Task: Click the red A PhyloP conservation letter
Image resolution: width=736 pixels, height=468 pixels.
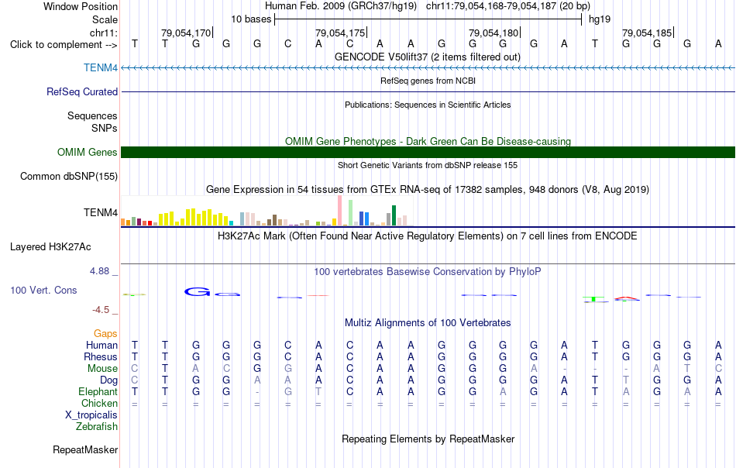Action: tap(627, 298)
